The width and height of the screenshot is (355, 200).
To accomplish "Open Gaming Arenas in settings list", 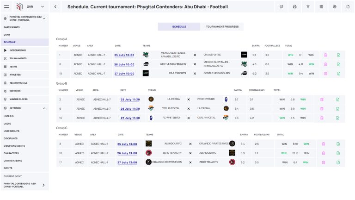I will [x=12, y=161].
